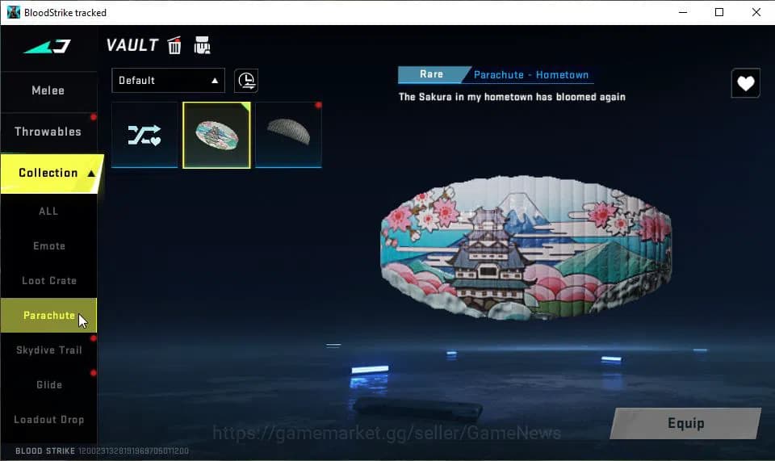
Task: Click the large parachute preview model
Action: 526,247
